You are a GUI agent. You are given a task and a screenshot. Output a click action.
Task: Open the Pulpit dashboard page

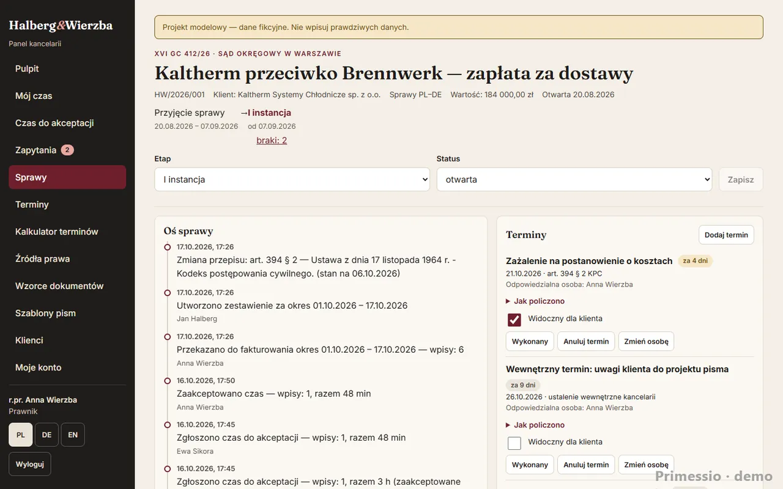click(67, 68)
